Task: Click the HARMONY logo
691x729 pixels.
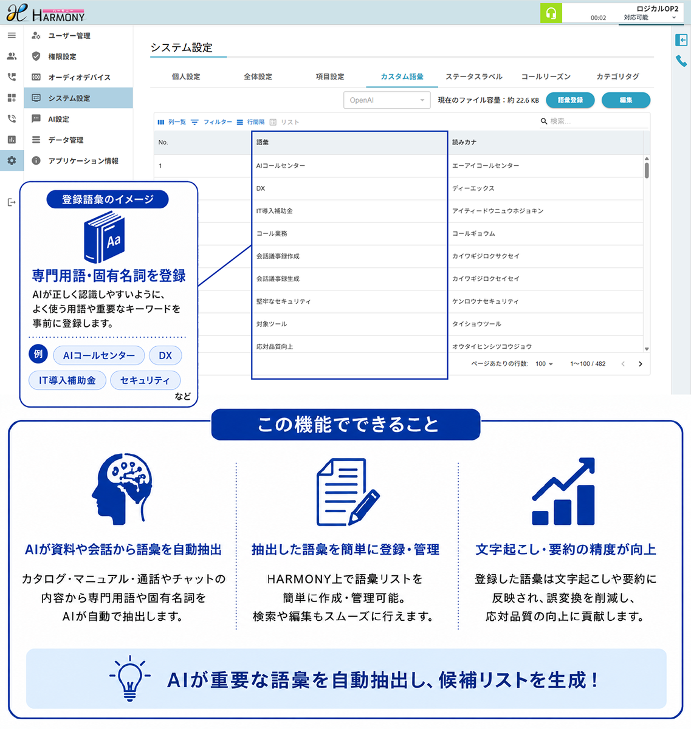Action: tap(46, 13)
